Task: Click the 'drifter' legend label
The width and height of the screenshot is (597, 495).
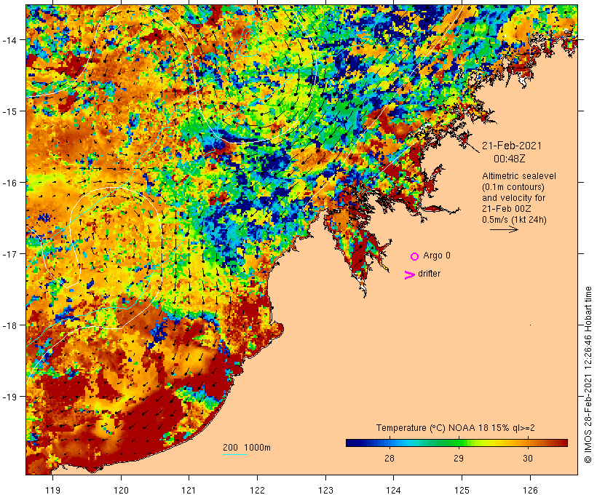Action: 429,274
